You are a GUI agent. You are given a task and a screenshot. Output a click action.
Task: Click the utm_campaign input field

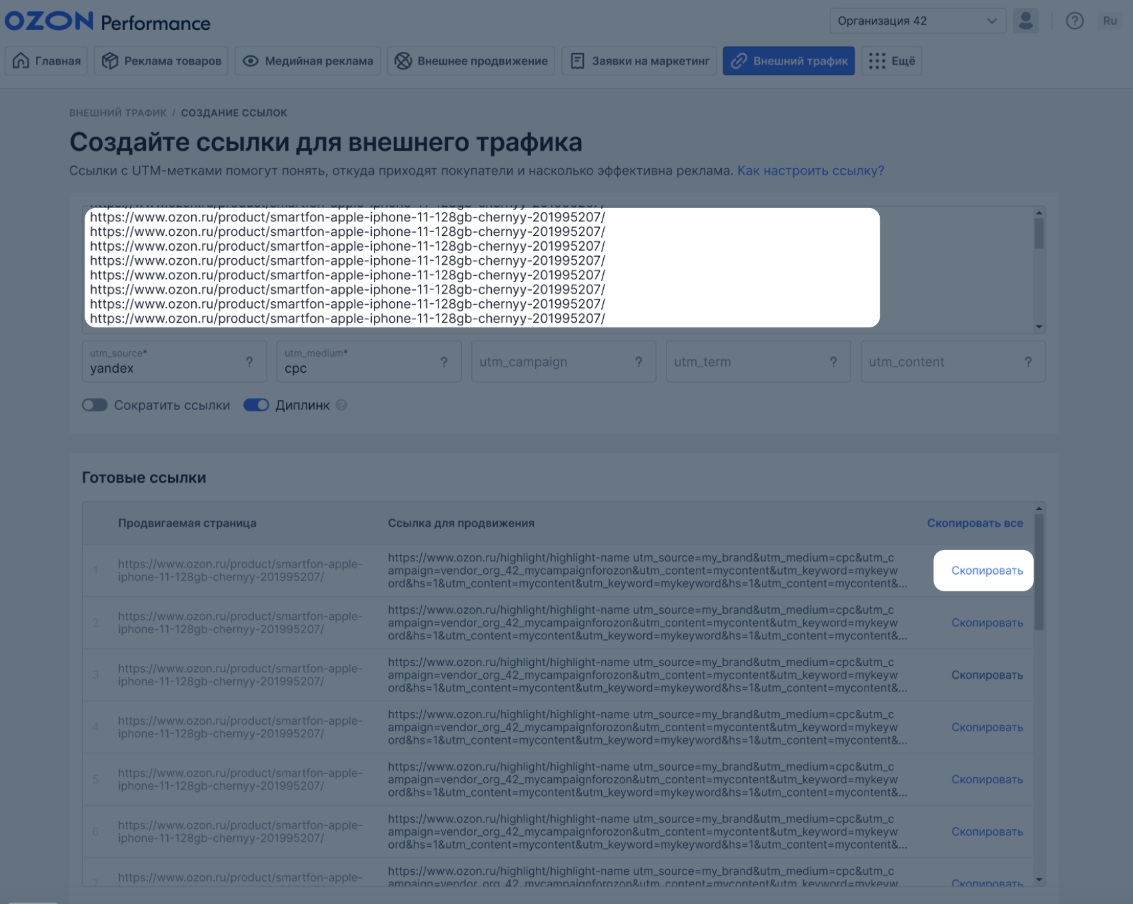(x=563, y=361)
